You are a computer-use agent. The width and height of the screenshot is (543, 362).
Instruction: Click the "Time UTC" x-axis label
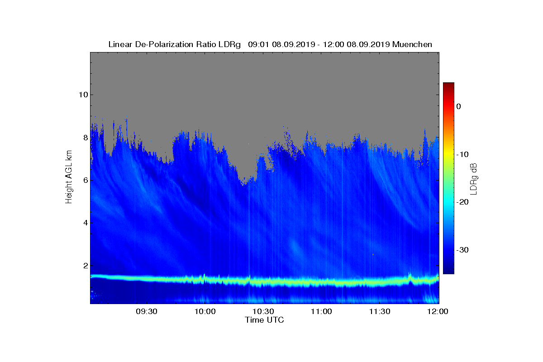(x=265, y=320)
